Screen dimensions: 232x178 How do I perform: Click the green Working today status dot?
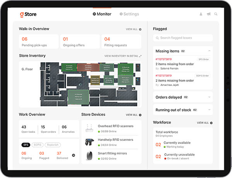point(165,147)
